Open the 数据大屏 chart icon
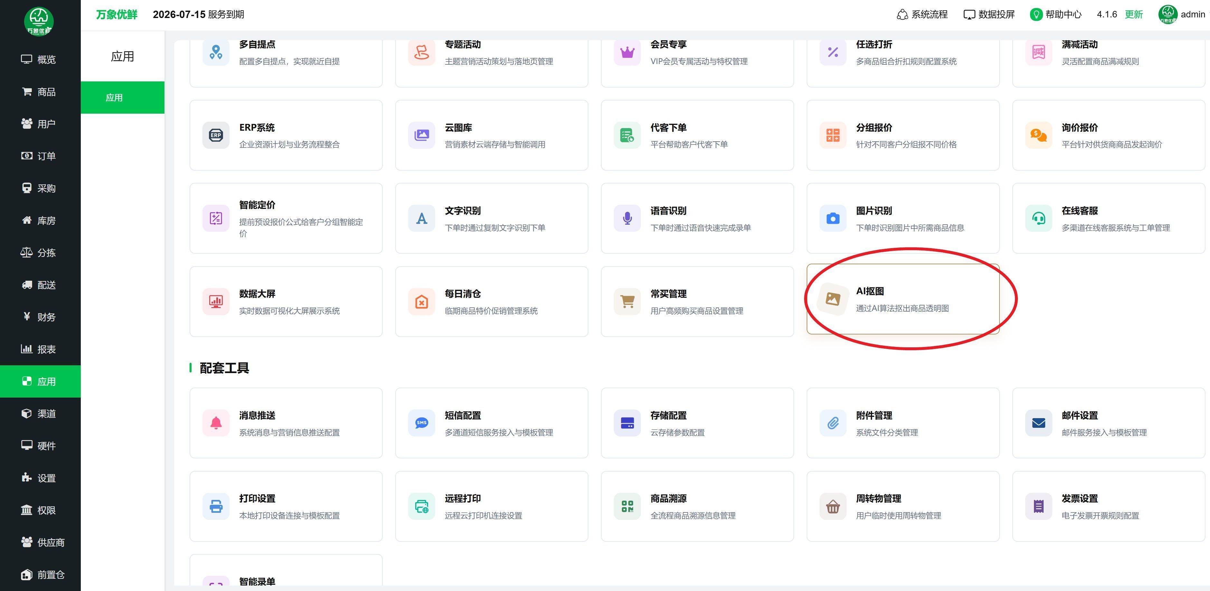Viewport: 1210px width, 591px height. click(x=216, y=302)
